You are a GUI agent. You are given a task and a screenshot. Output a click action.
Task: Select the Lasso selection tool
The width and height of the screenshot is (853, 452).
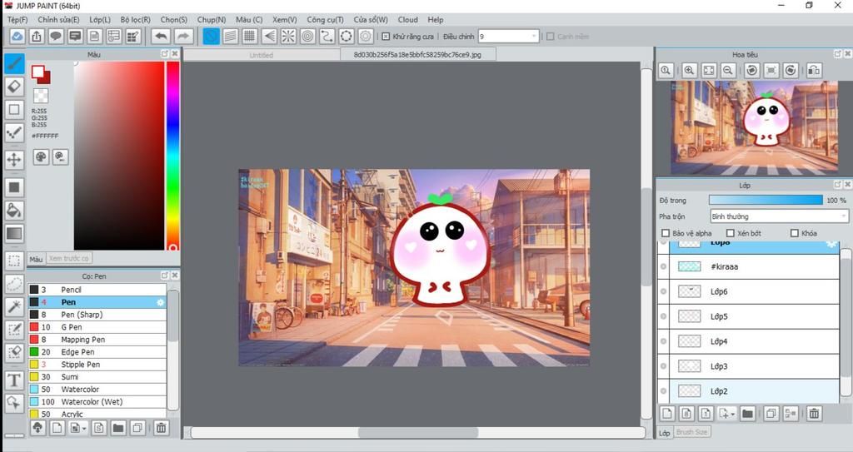[x=14, y=283]
